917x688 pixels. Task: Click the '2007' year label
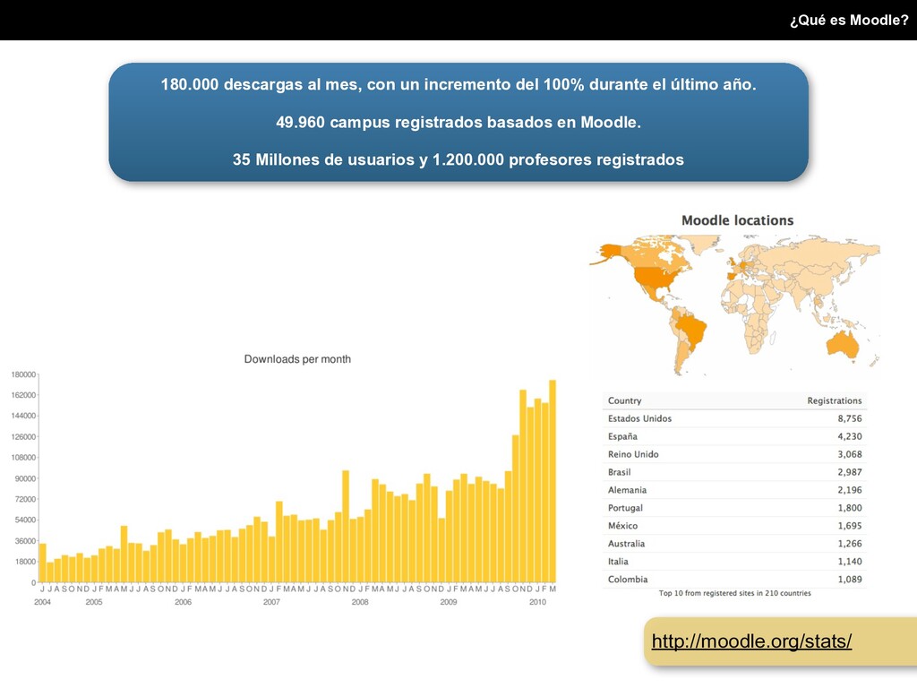271,602
